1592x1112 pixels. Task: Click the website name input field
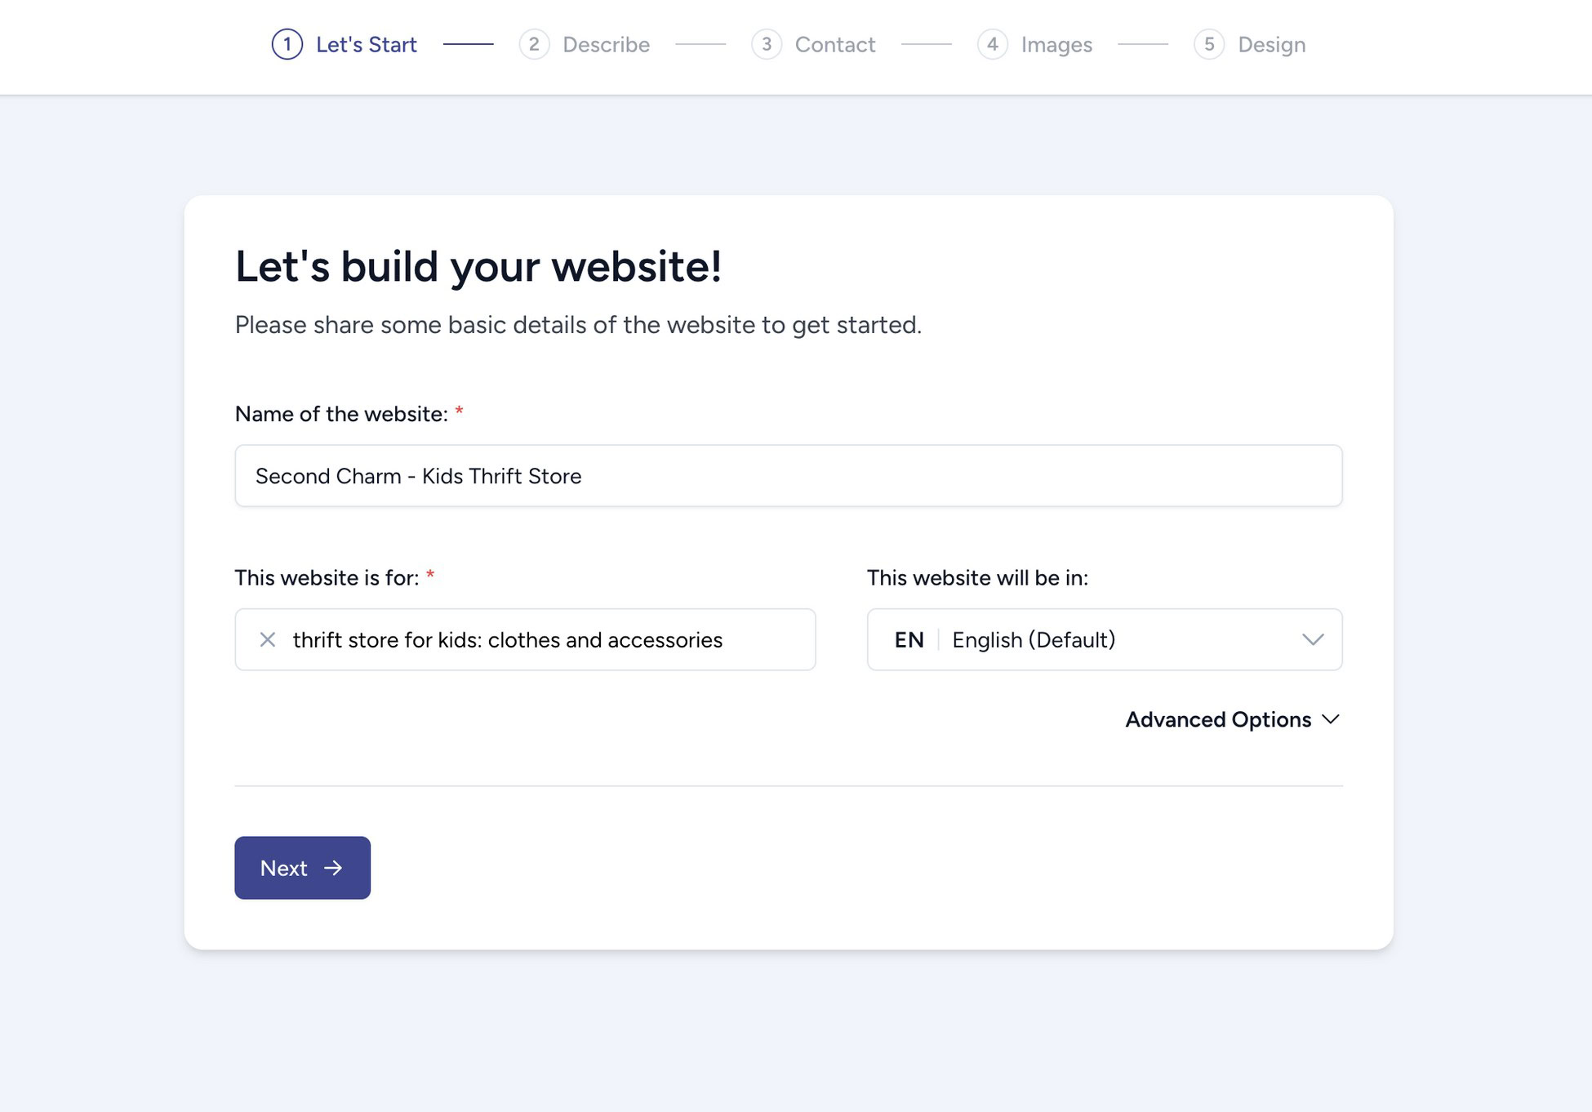(788, 476)
